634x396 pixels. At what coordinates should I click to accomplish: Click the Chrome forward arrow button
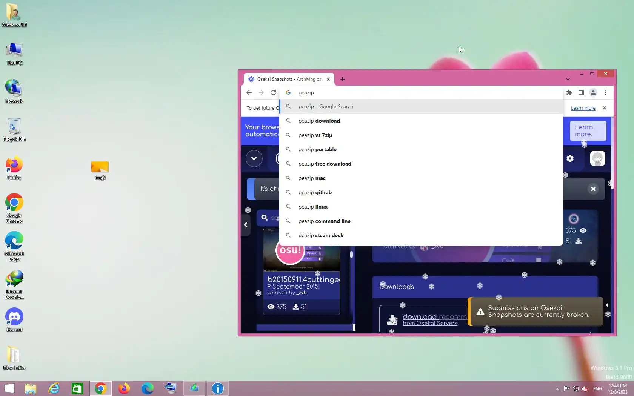(x=261, y=92)
